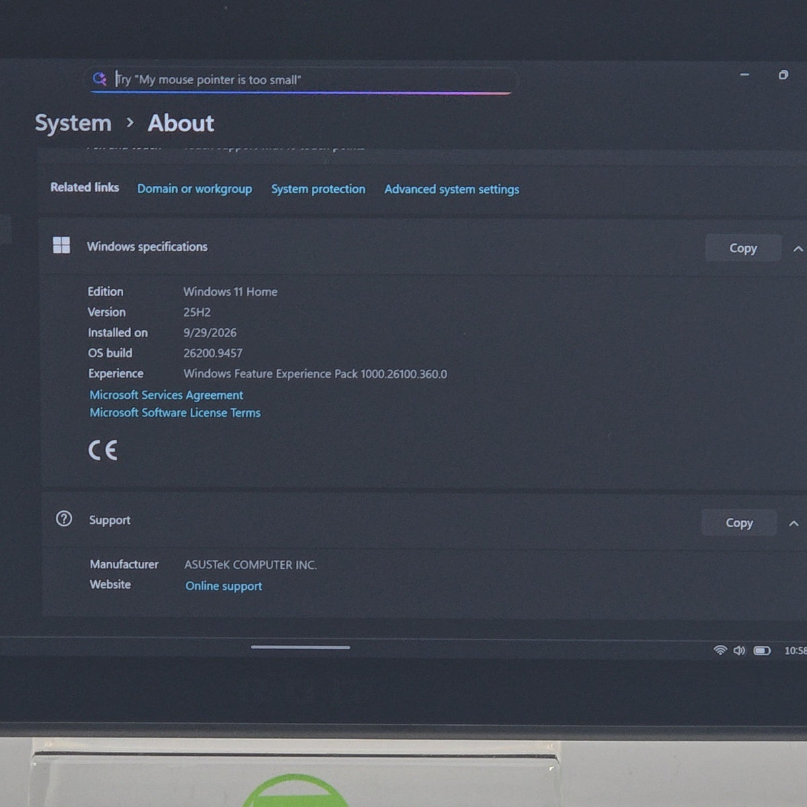Click the search icon in settings search box
807x807 pixels.
pyautogui.click(x=100, y=79)
